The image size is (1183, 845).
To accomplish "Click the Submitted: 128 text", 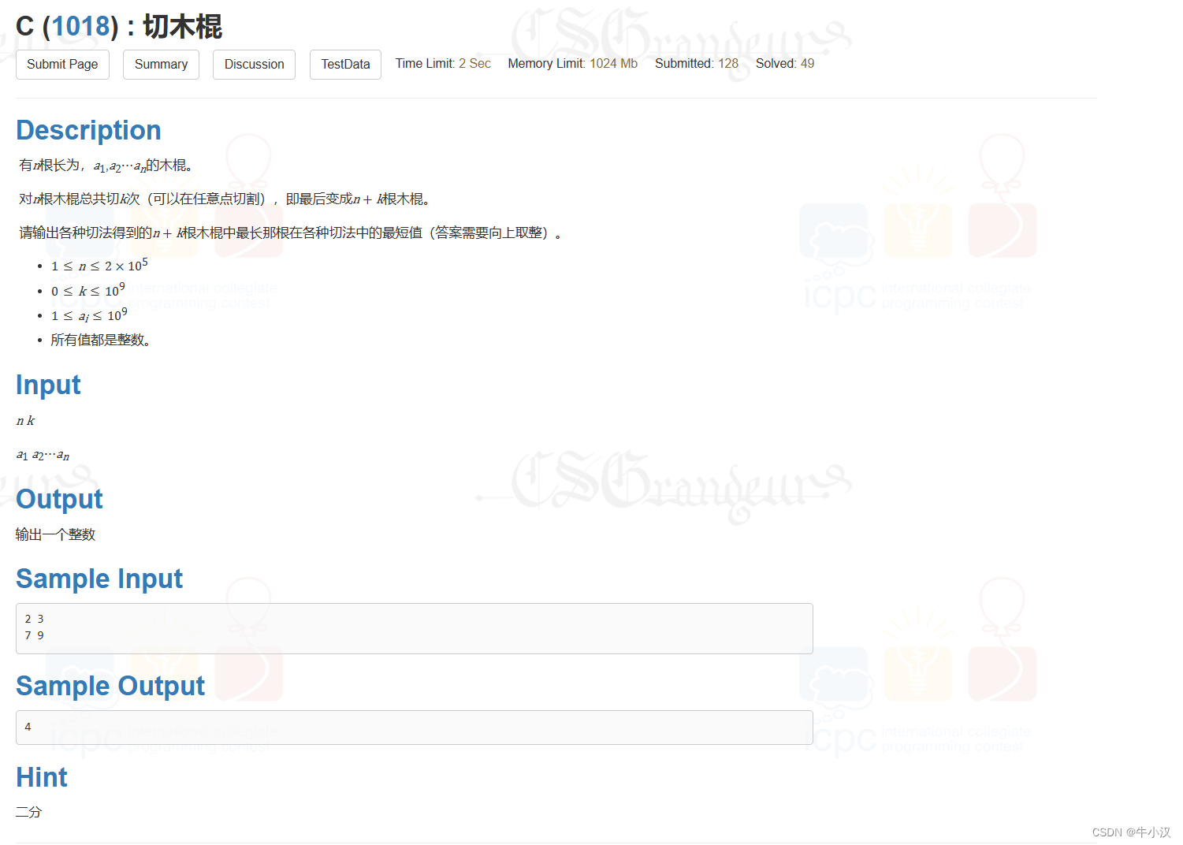I will tap(697, 64).
